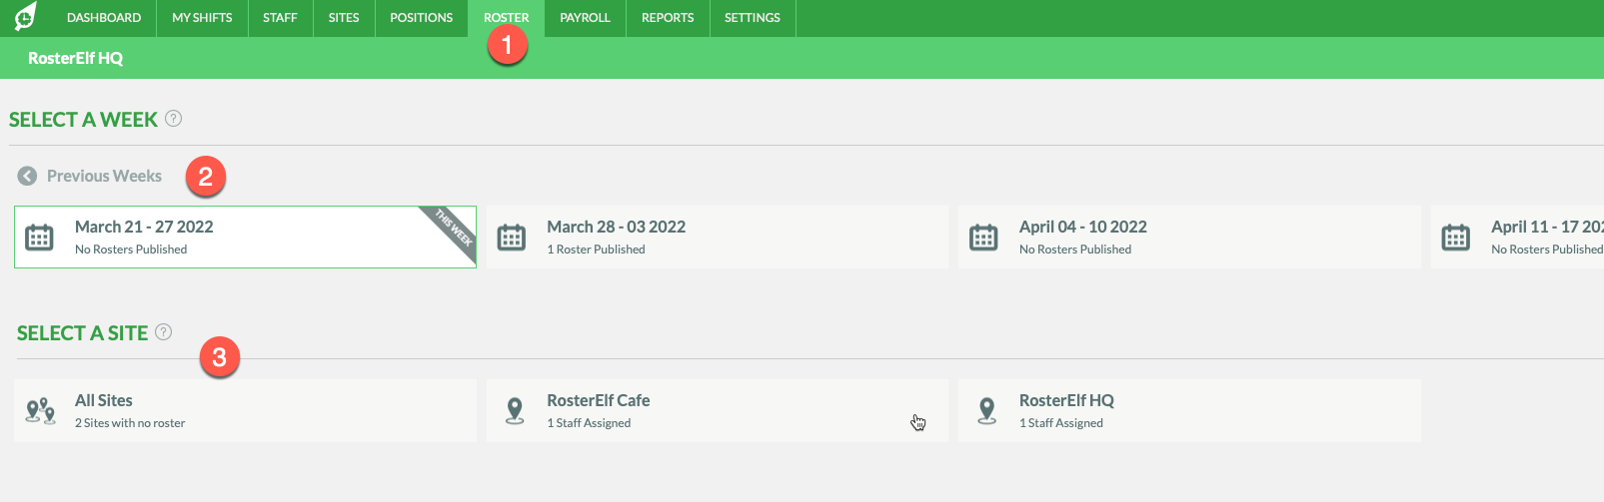This screenshot has height=502, width=1604.
Task: Select the All Sites card
Action: point(245,410)
